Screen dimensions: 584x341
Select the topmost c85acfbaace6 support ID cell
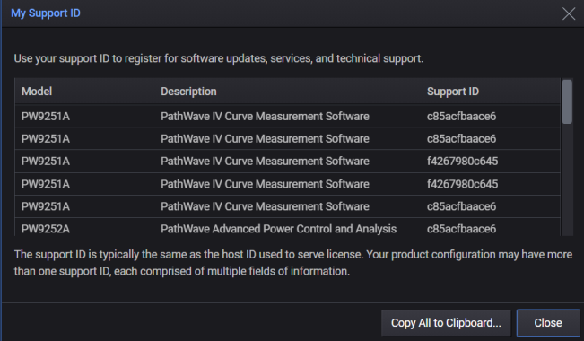461,117
